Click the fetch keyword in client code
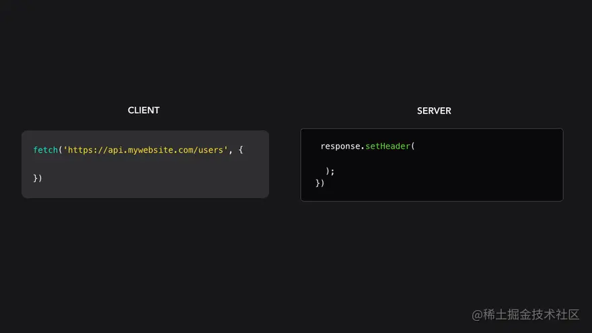The image size is (592, 333). (45, 150)
